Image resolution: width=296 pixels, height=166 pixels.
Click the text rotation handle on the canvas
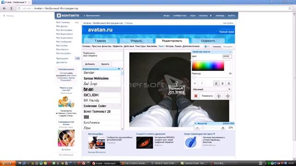(x=177, y=82)
